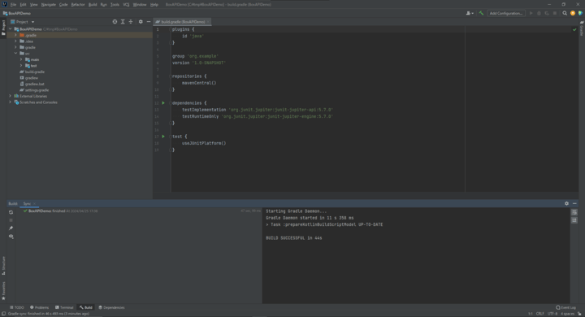Select the build.gradle editor tab
Image resolution: width=585 pixels, height=317 pixels.
183,22
